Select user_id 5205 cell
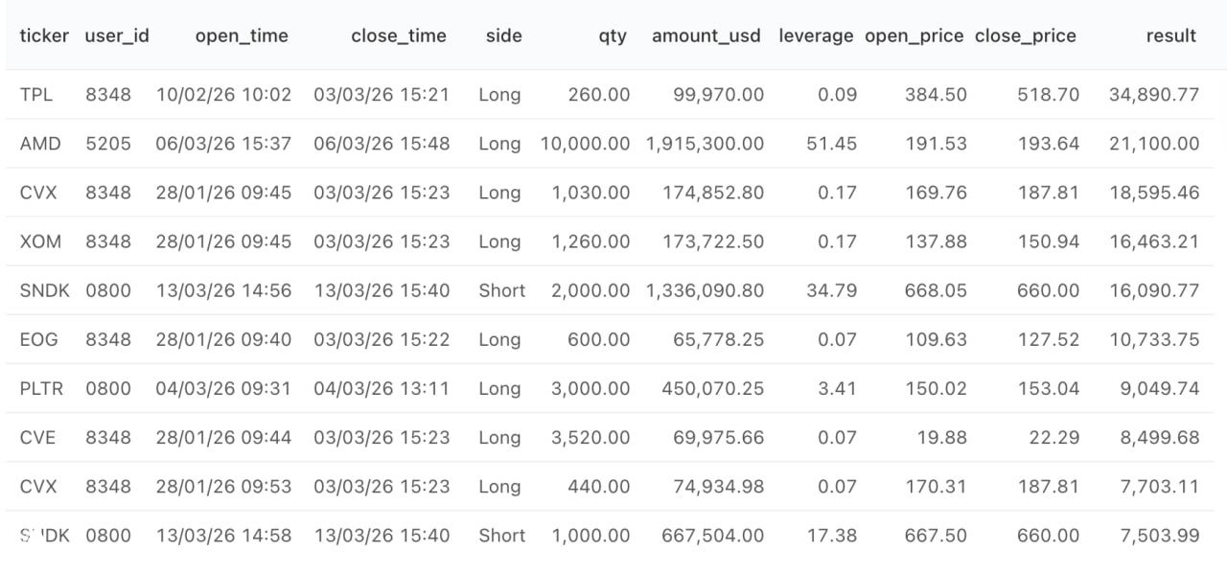 click(108, 144)
